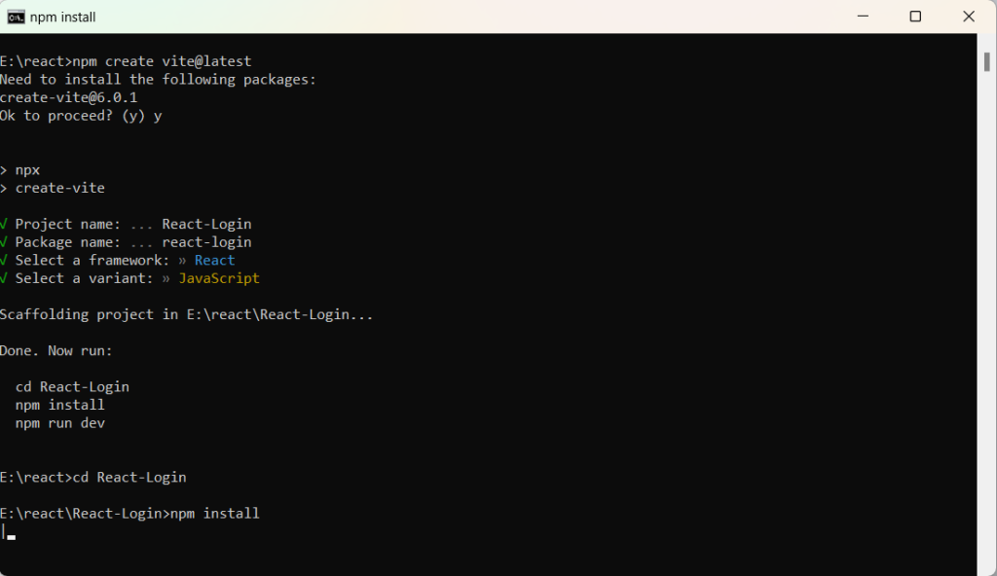Image resolution: width=997 pixels, height=576 pixels.
Task: Click the Command Prompt icon in title bar
Action: (16, 17)
